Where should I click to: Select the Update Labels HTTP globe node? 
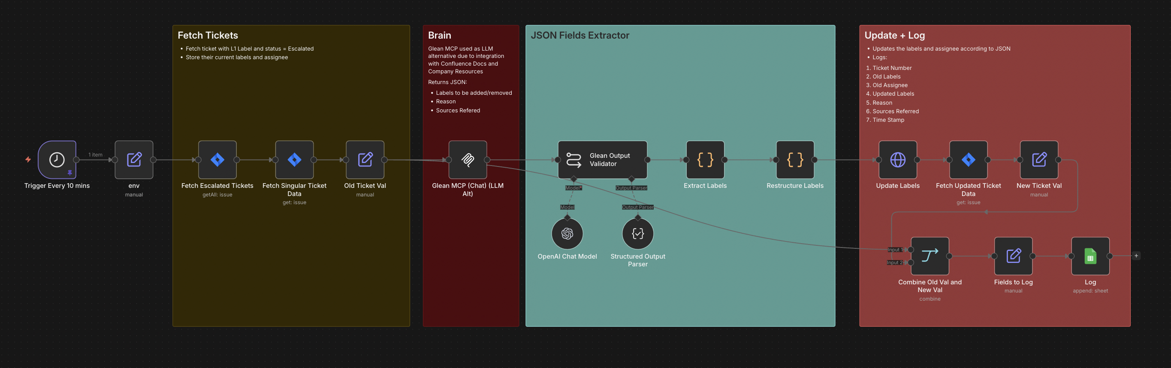click(898, 160)
